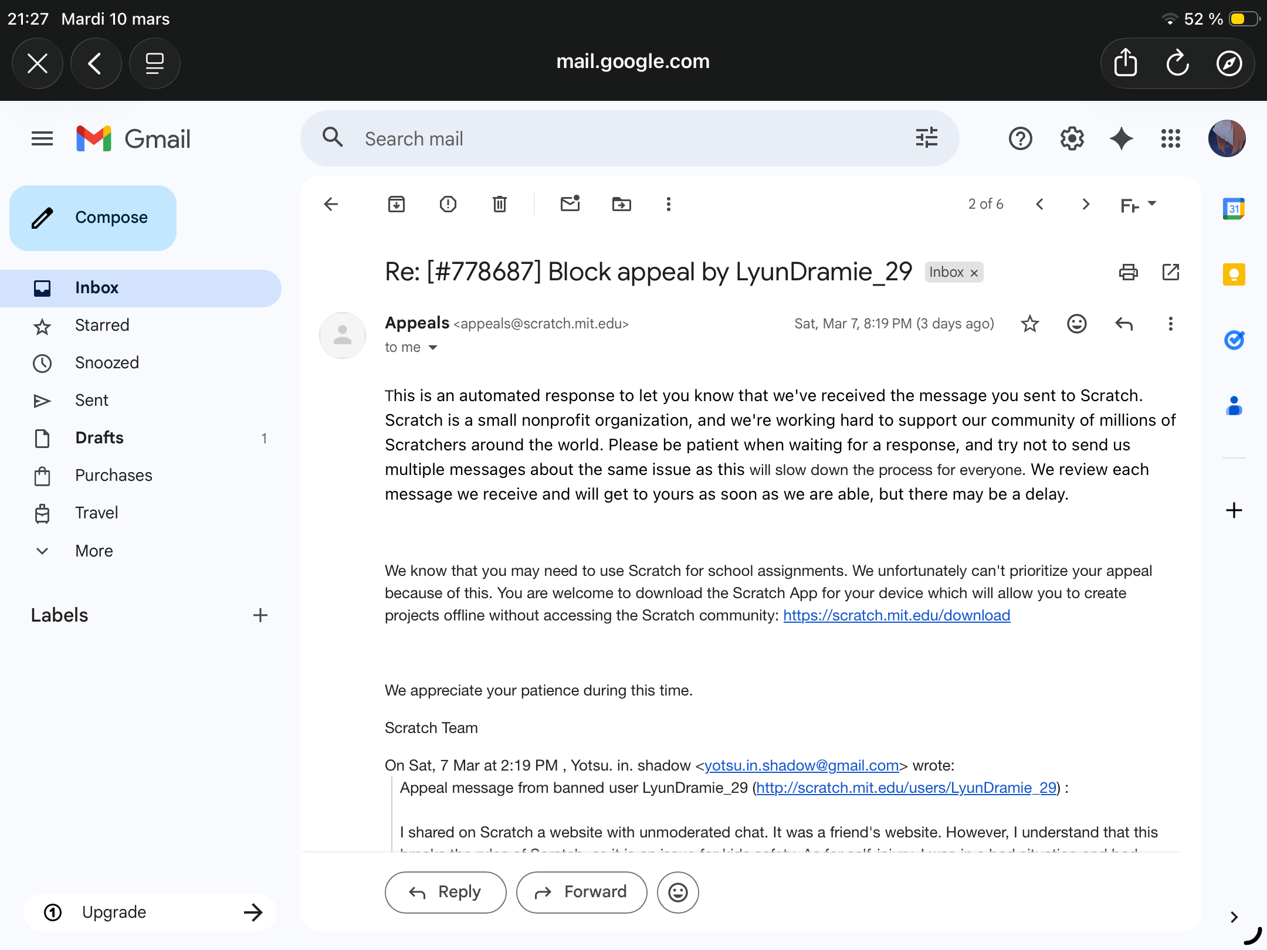
Task: Print this email conversation
Action: tap(1128, 272)
